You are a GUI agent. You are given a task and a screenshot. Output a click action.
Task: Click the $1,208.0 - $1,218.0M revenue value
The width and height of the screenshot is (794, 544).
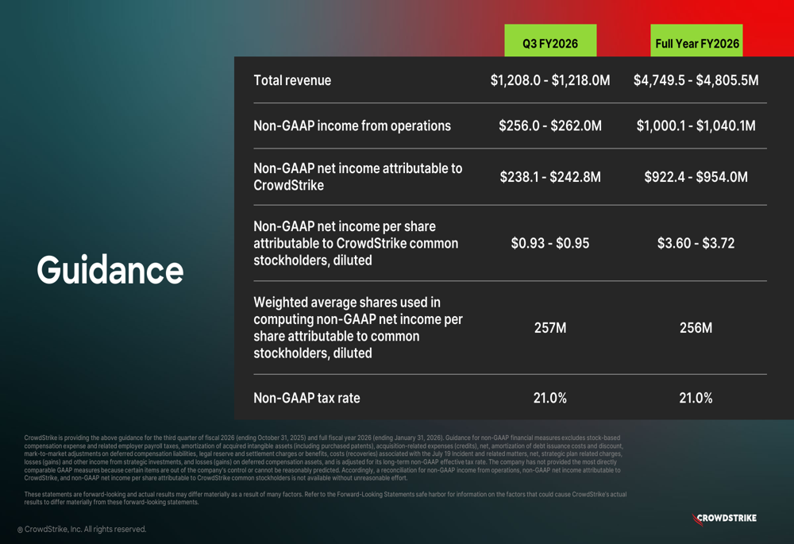[x=550, y=80]
